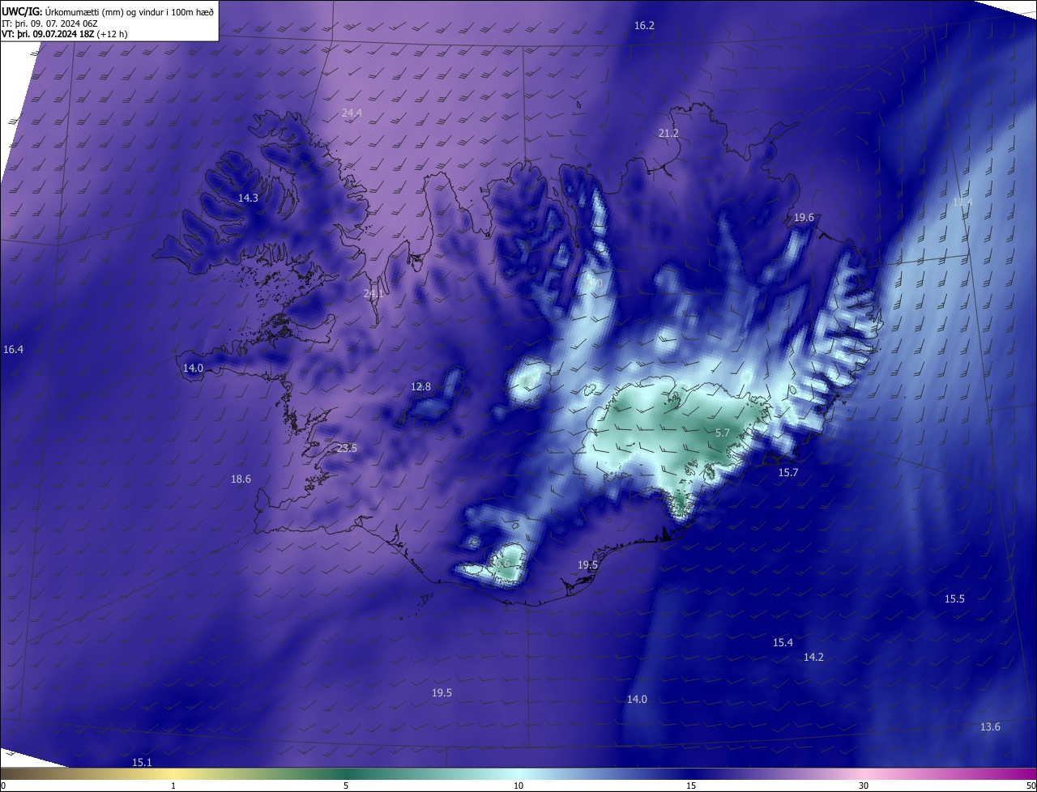Image resolution: width=1037 pixels, height=792 pixels.
Task: Click the 24.4 value label
Action: coord(352,113)
